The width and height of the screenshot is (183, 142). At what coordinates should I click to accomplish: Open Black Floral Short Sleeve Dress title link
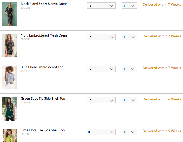[x=44, y=4]
